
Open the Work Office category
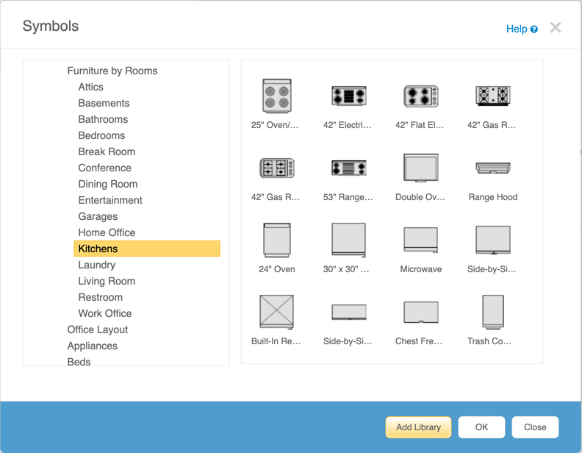tap(104, 313)
